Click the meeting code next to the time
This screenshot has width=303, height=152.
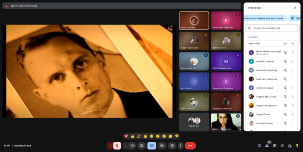pyautogui.click(x=22, y=146)
